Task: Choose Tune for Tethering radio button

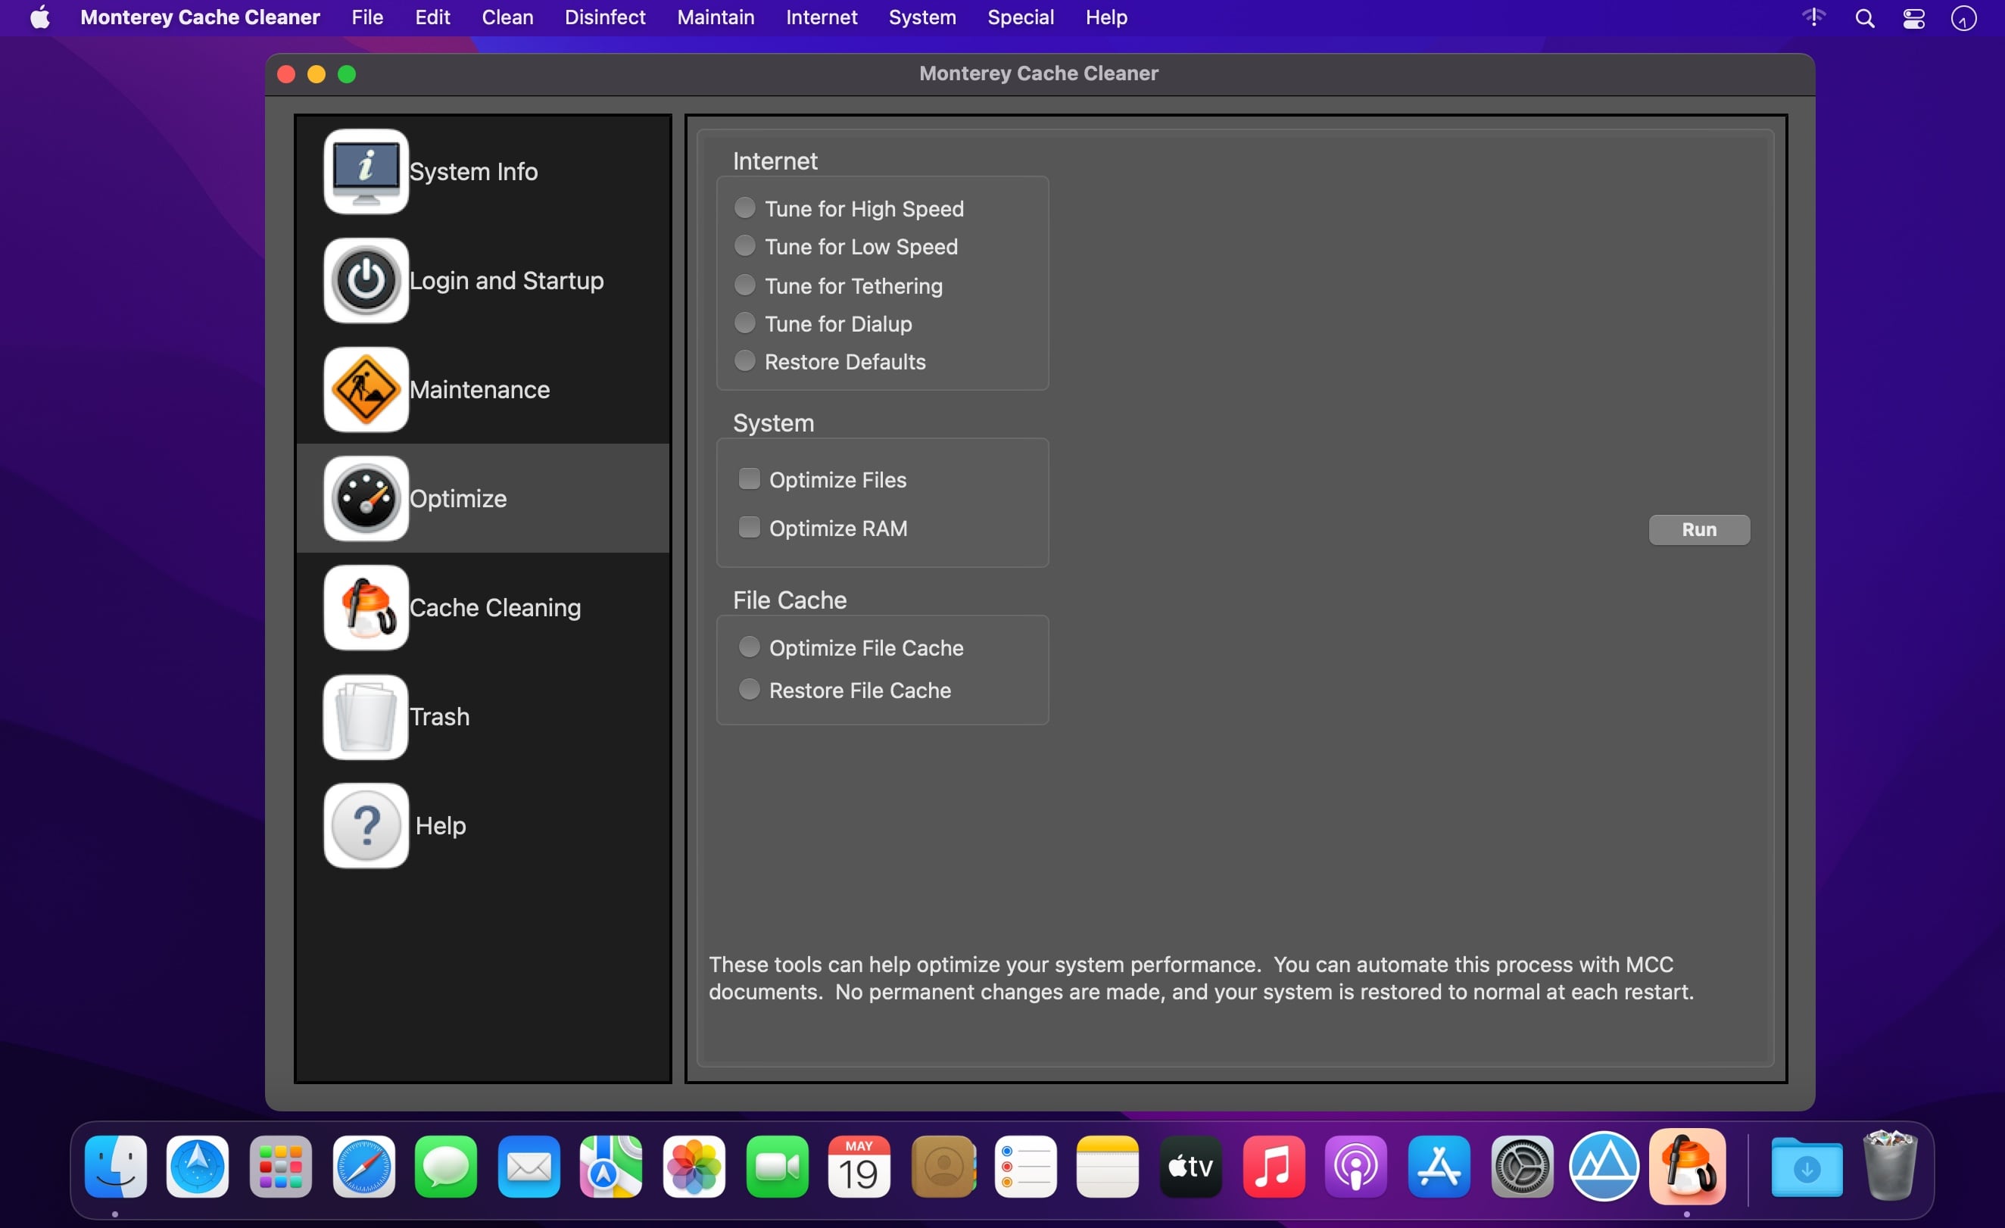Action: pos(744,285)
